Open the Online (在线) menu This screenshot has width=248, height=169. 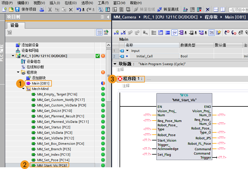(70, 3)
